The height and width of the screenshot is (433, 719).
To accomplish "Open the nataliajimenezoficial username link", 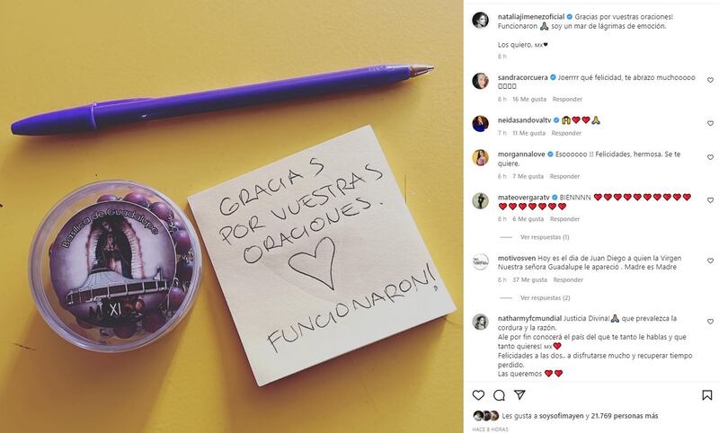I will (x=531, y=16).
